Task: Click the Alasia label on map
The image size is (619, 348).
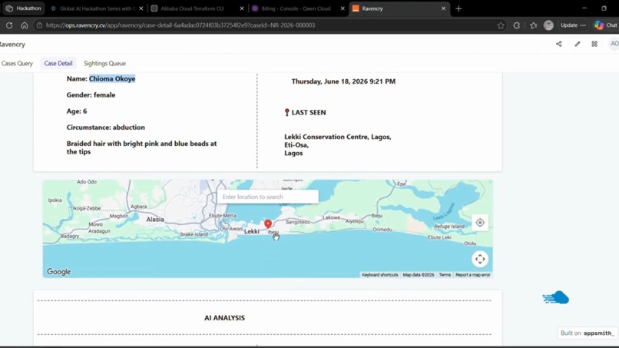Action: (x=155, y=219)
